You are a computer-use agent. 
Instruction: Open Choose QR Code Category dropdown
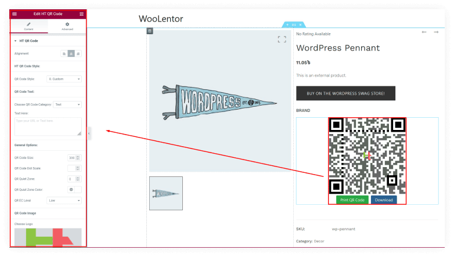click(67, 104)
